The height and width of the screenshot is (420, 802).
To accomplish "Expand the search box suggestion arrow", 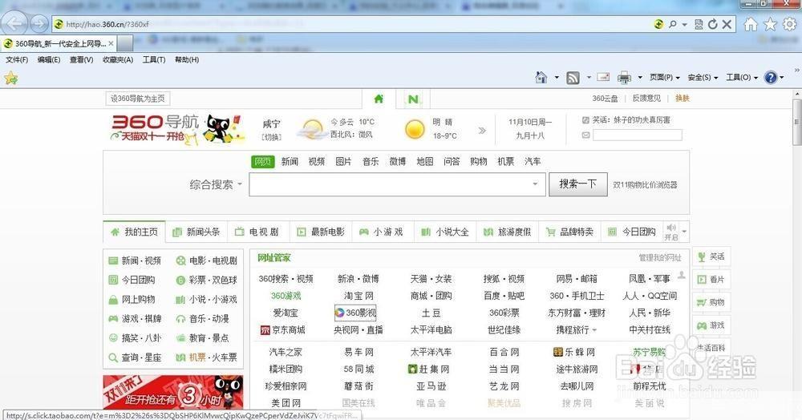I will [x=535, y=184].
